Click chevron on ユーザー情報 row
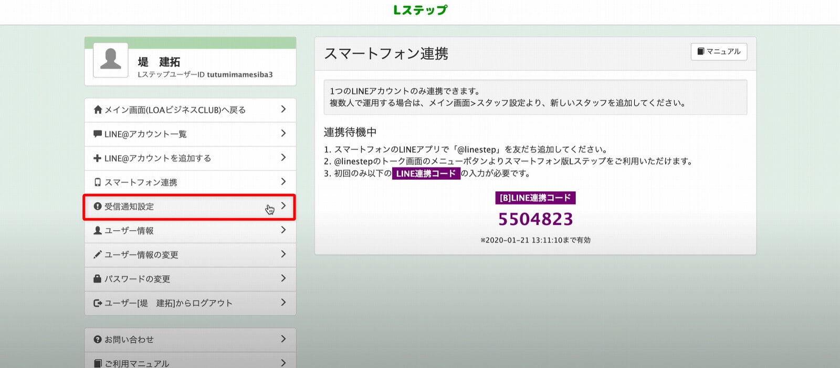840x368 pixels. (x=283, y=230)
